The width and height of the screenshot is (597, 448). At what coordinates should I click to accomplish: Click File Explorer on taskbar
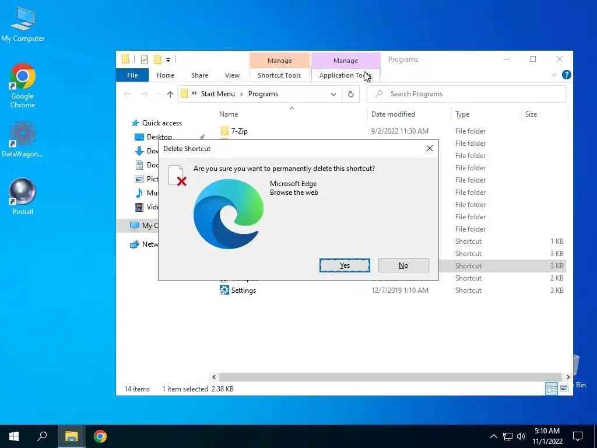(x=71, y=436)
